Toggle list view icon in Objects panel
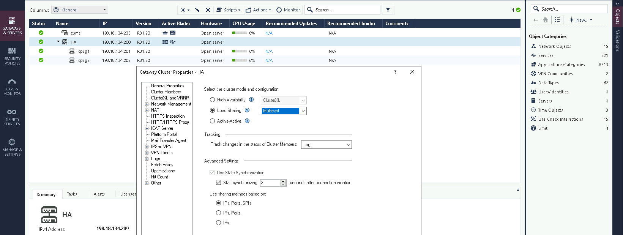Image resolution: width=623 pixels, height=235 pixels. (x=557, y=20)
